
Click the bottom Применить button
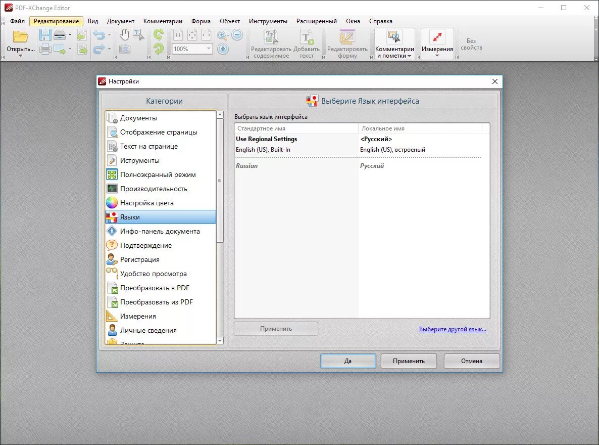pyautogui.click(x=409, y=361)
